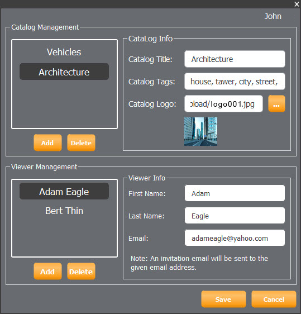
Task: Click the John username label
Action: pyautogui.click(x=273, y=16)
